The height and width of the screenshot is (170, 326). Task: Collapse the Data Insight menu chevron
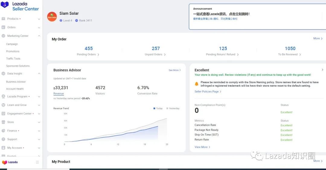[39, 74]
